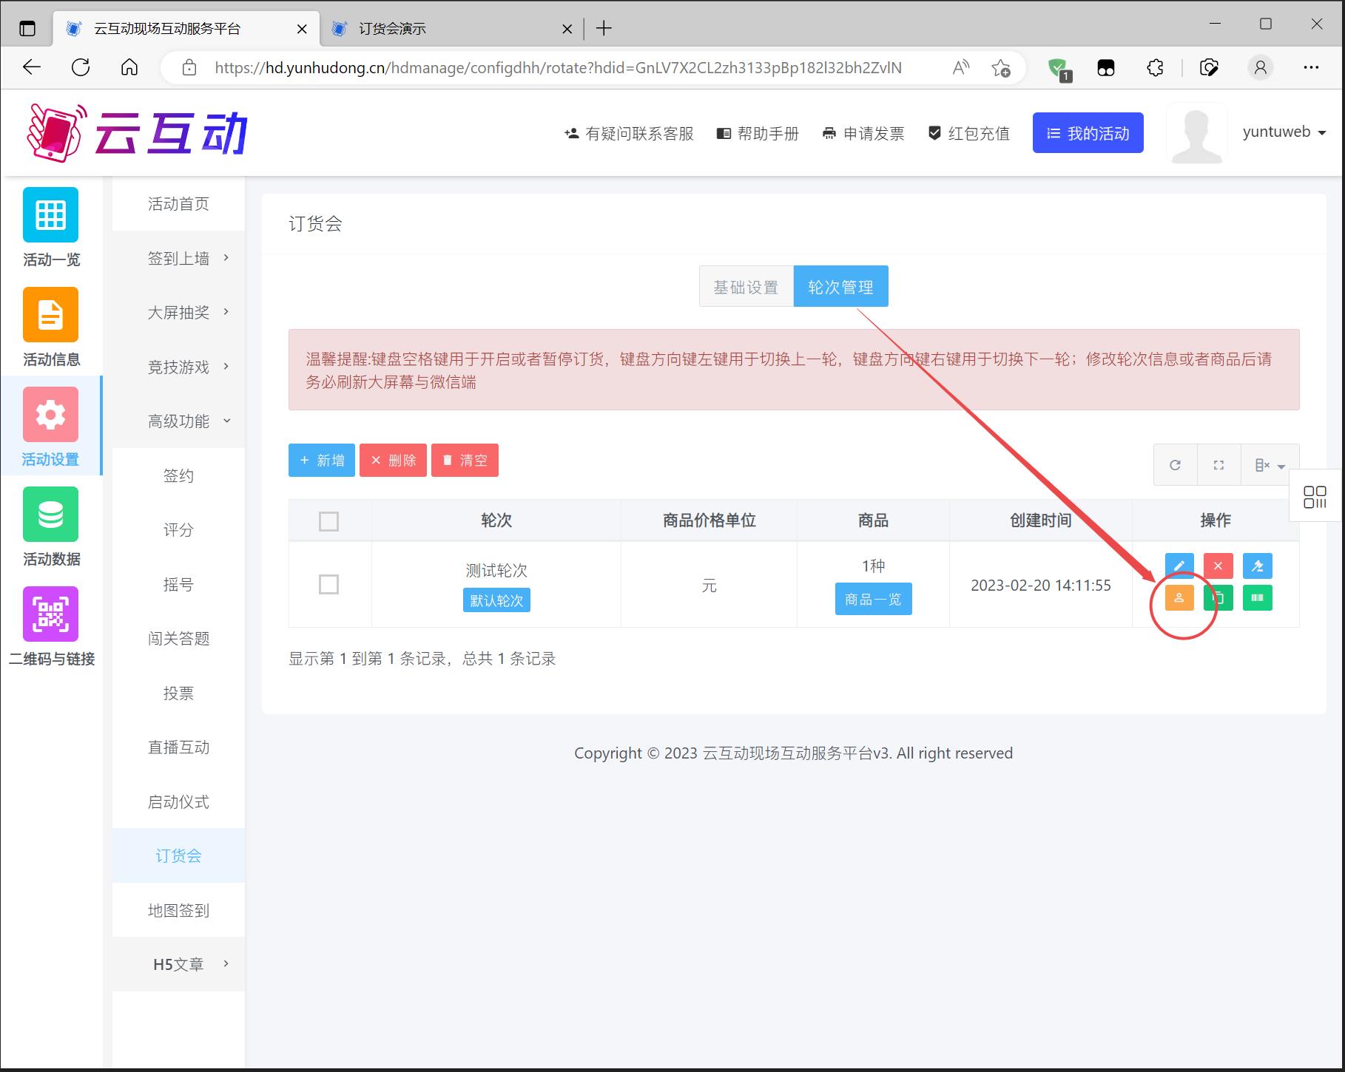Add page to favorites star icon
1345x1072 pixels.
[1000, 68]
